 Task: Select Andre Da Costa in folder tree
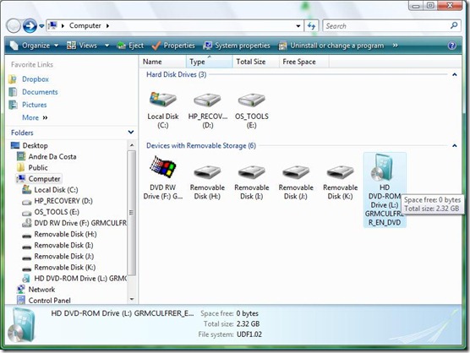tap(52, 156)
